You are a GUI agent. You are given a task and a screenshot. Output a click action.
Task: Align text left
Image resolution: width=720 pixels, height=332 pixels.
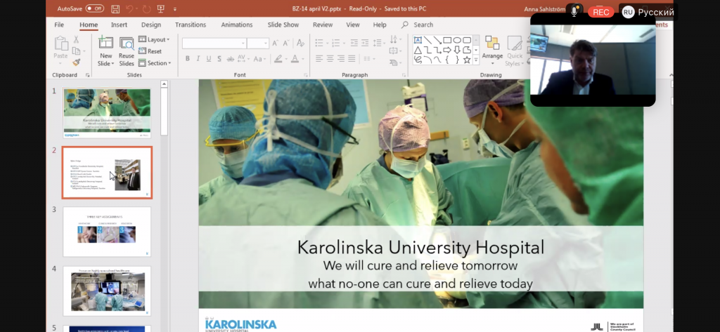click(x=320, y=59)
